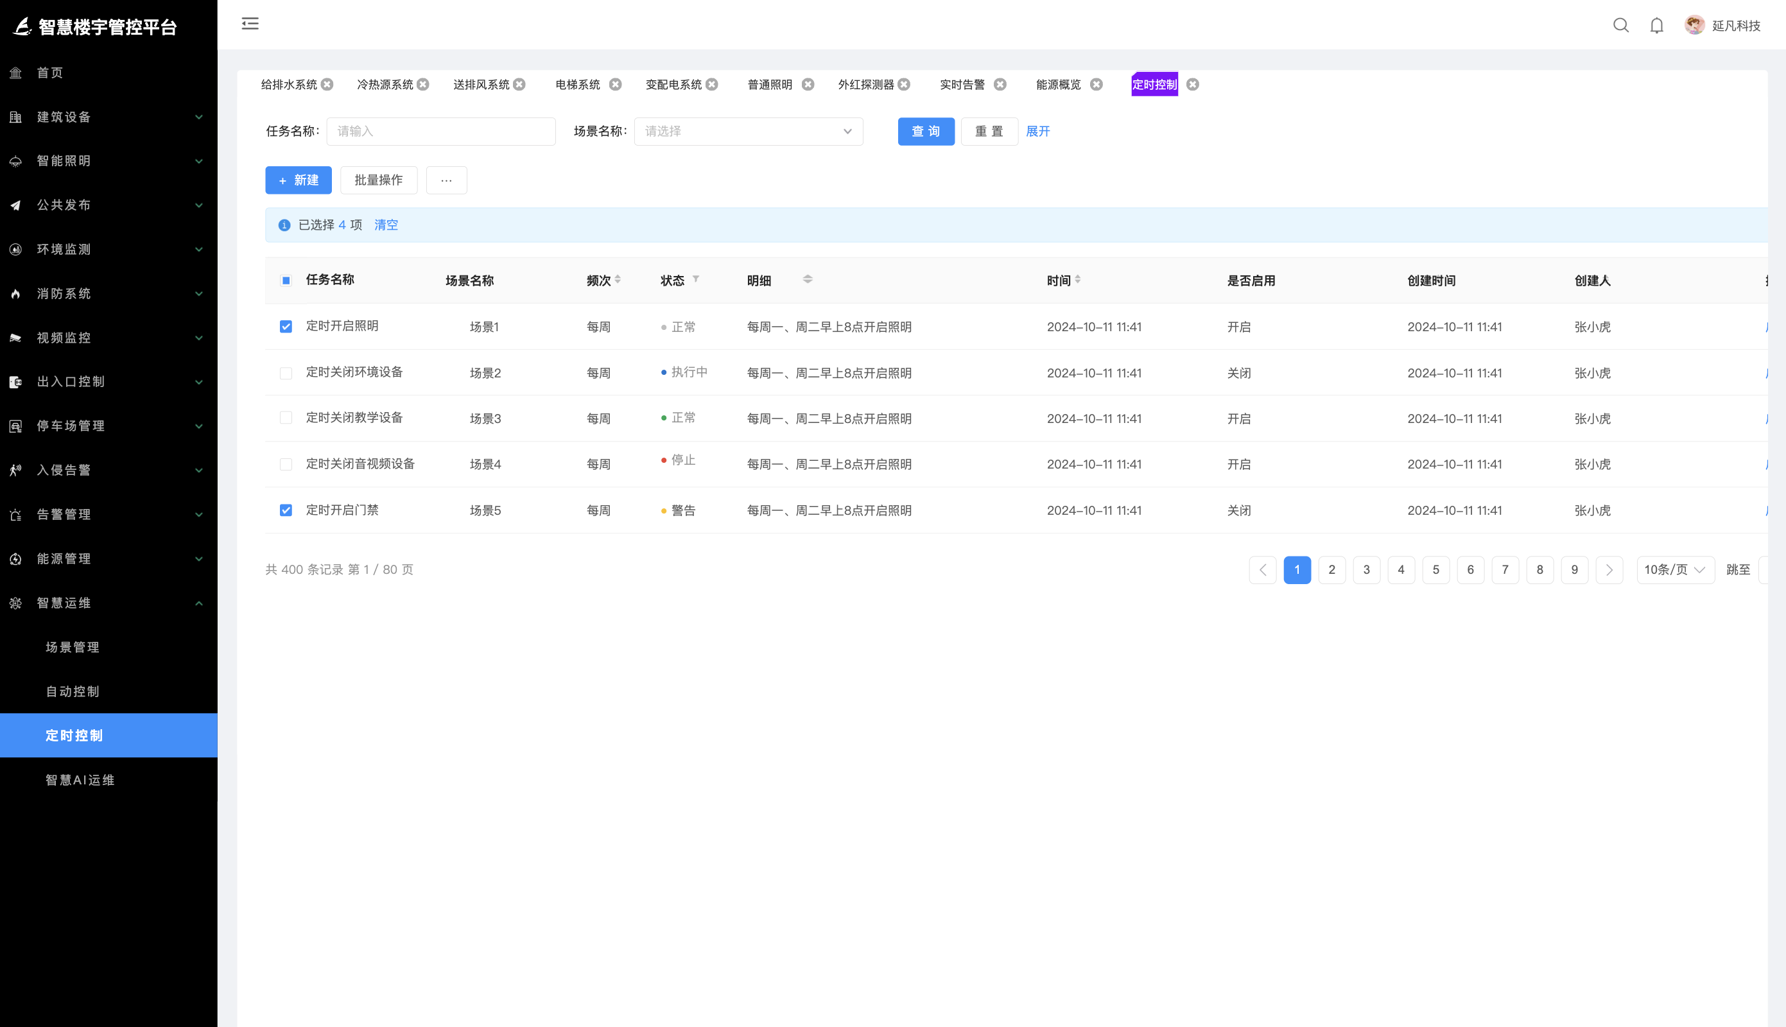This screenshot has height=1027, width=1786.
Task: Click the 查询 button
Action: (926, 131)
